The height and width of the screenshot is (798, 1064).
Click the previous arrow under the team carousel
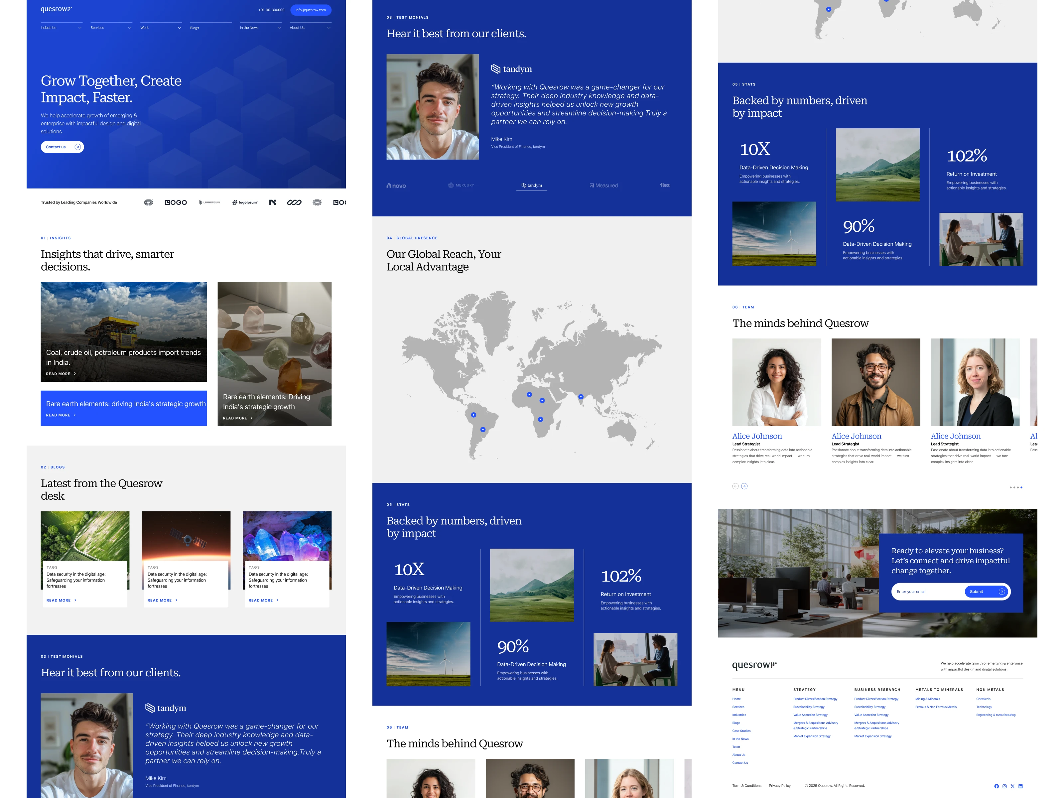click(x=735, y=486)
